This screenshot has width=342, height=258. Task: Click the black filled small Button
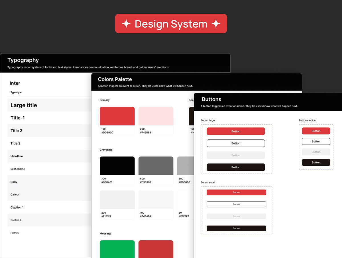pyautogui.click(x=236, y=228)
